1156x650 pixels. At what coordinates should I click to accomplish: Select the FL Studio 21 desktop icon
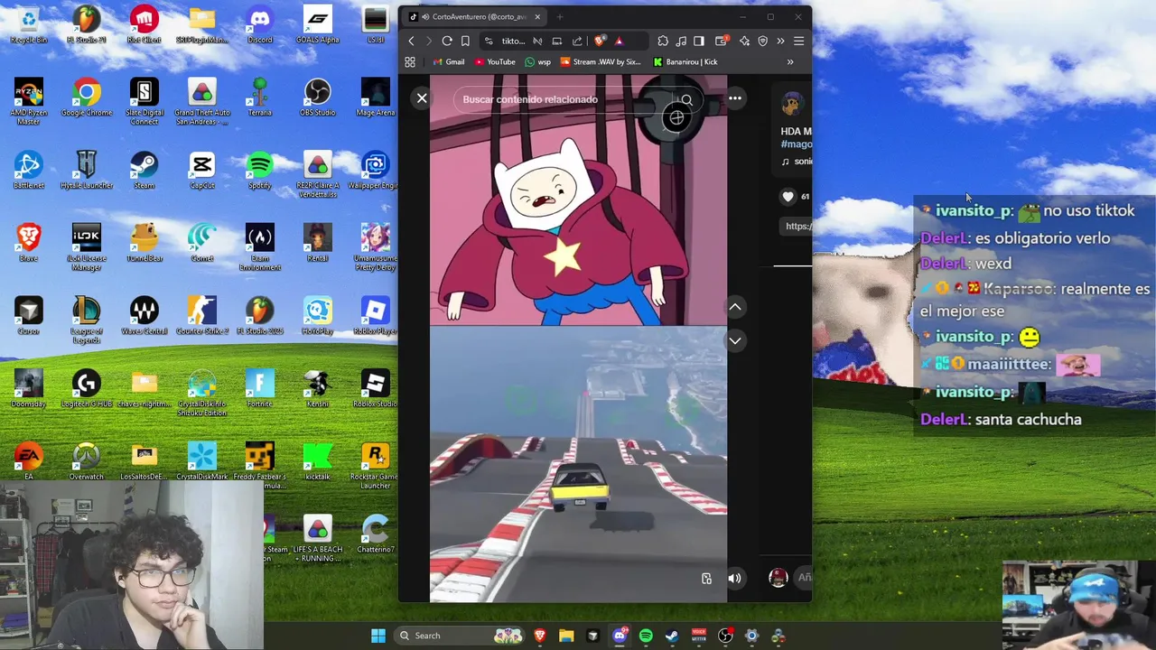[87, 24]
